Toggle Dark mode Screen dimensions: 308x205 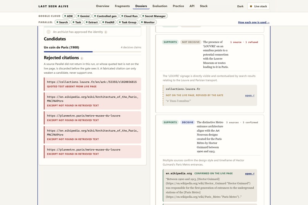tap(240, 6)
